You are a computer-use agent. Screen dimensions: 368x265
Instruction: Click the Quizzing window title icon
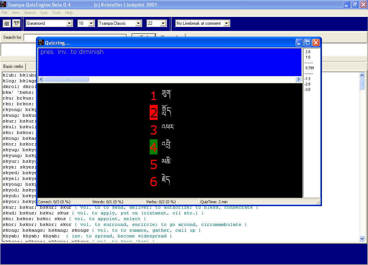(x=41, y=42)
